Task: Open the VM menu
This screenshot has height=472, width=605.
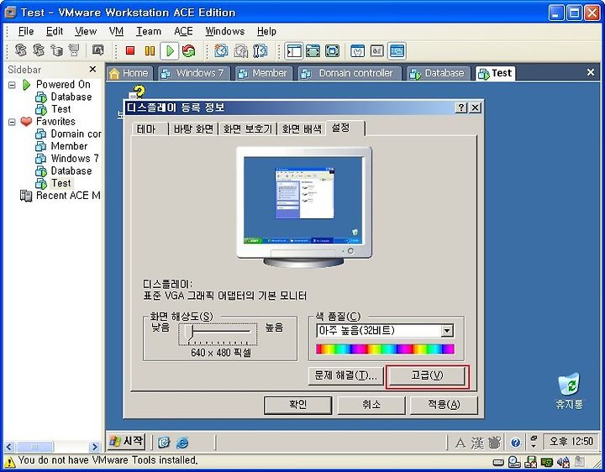Action: pos(116,31)
